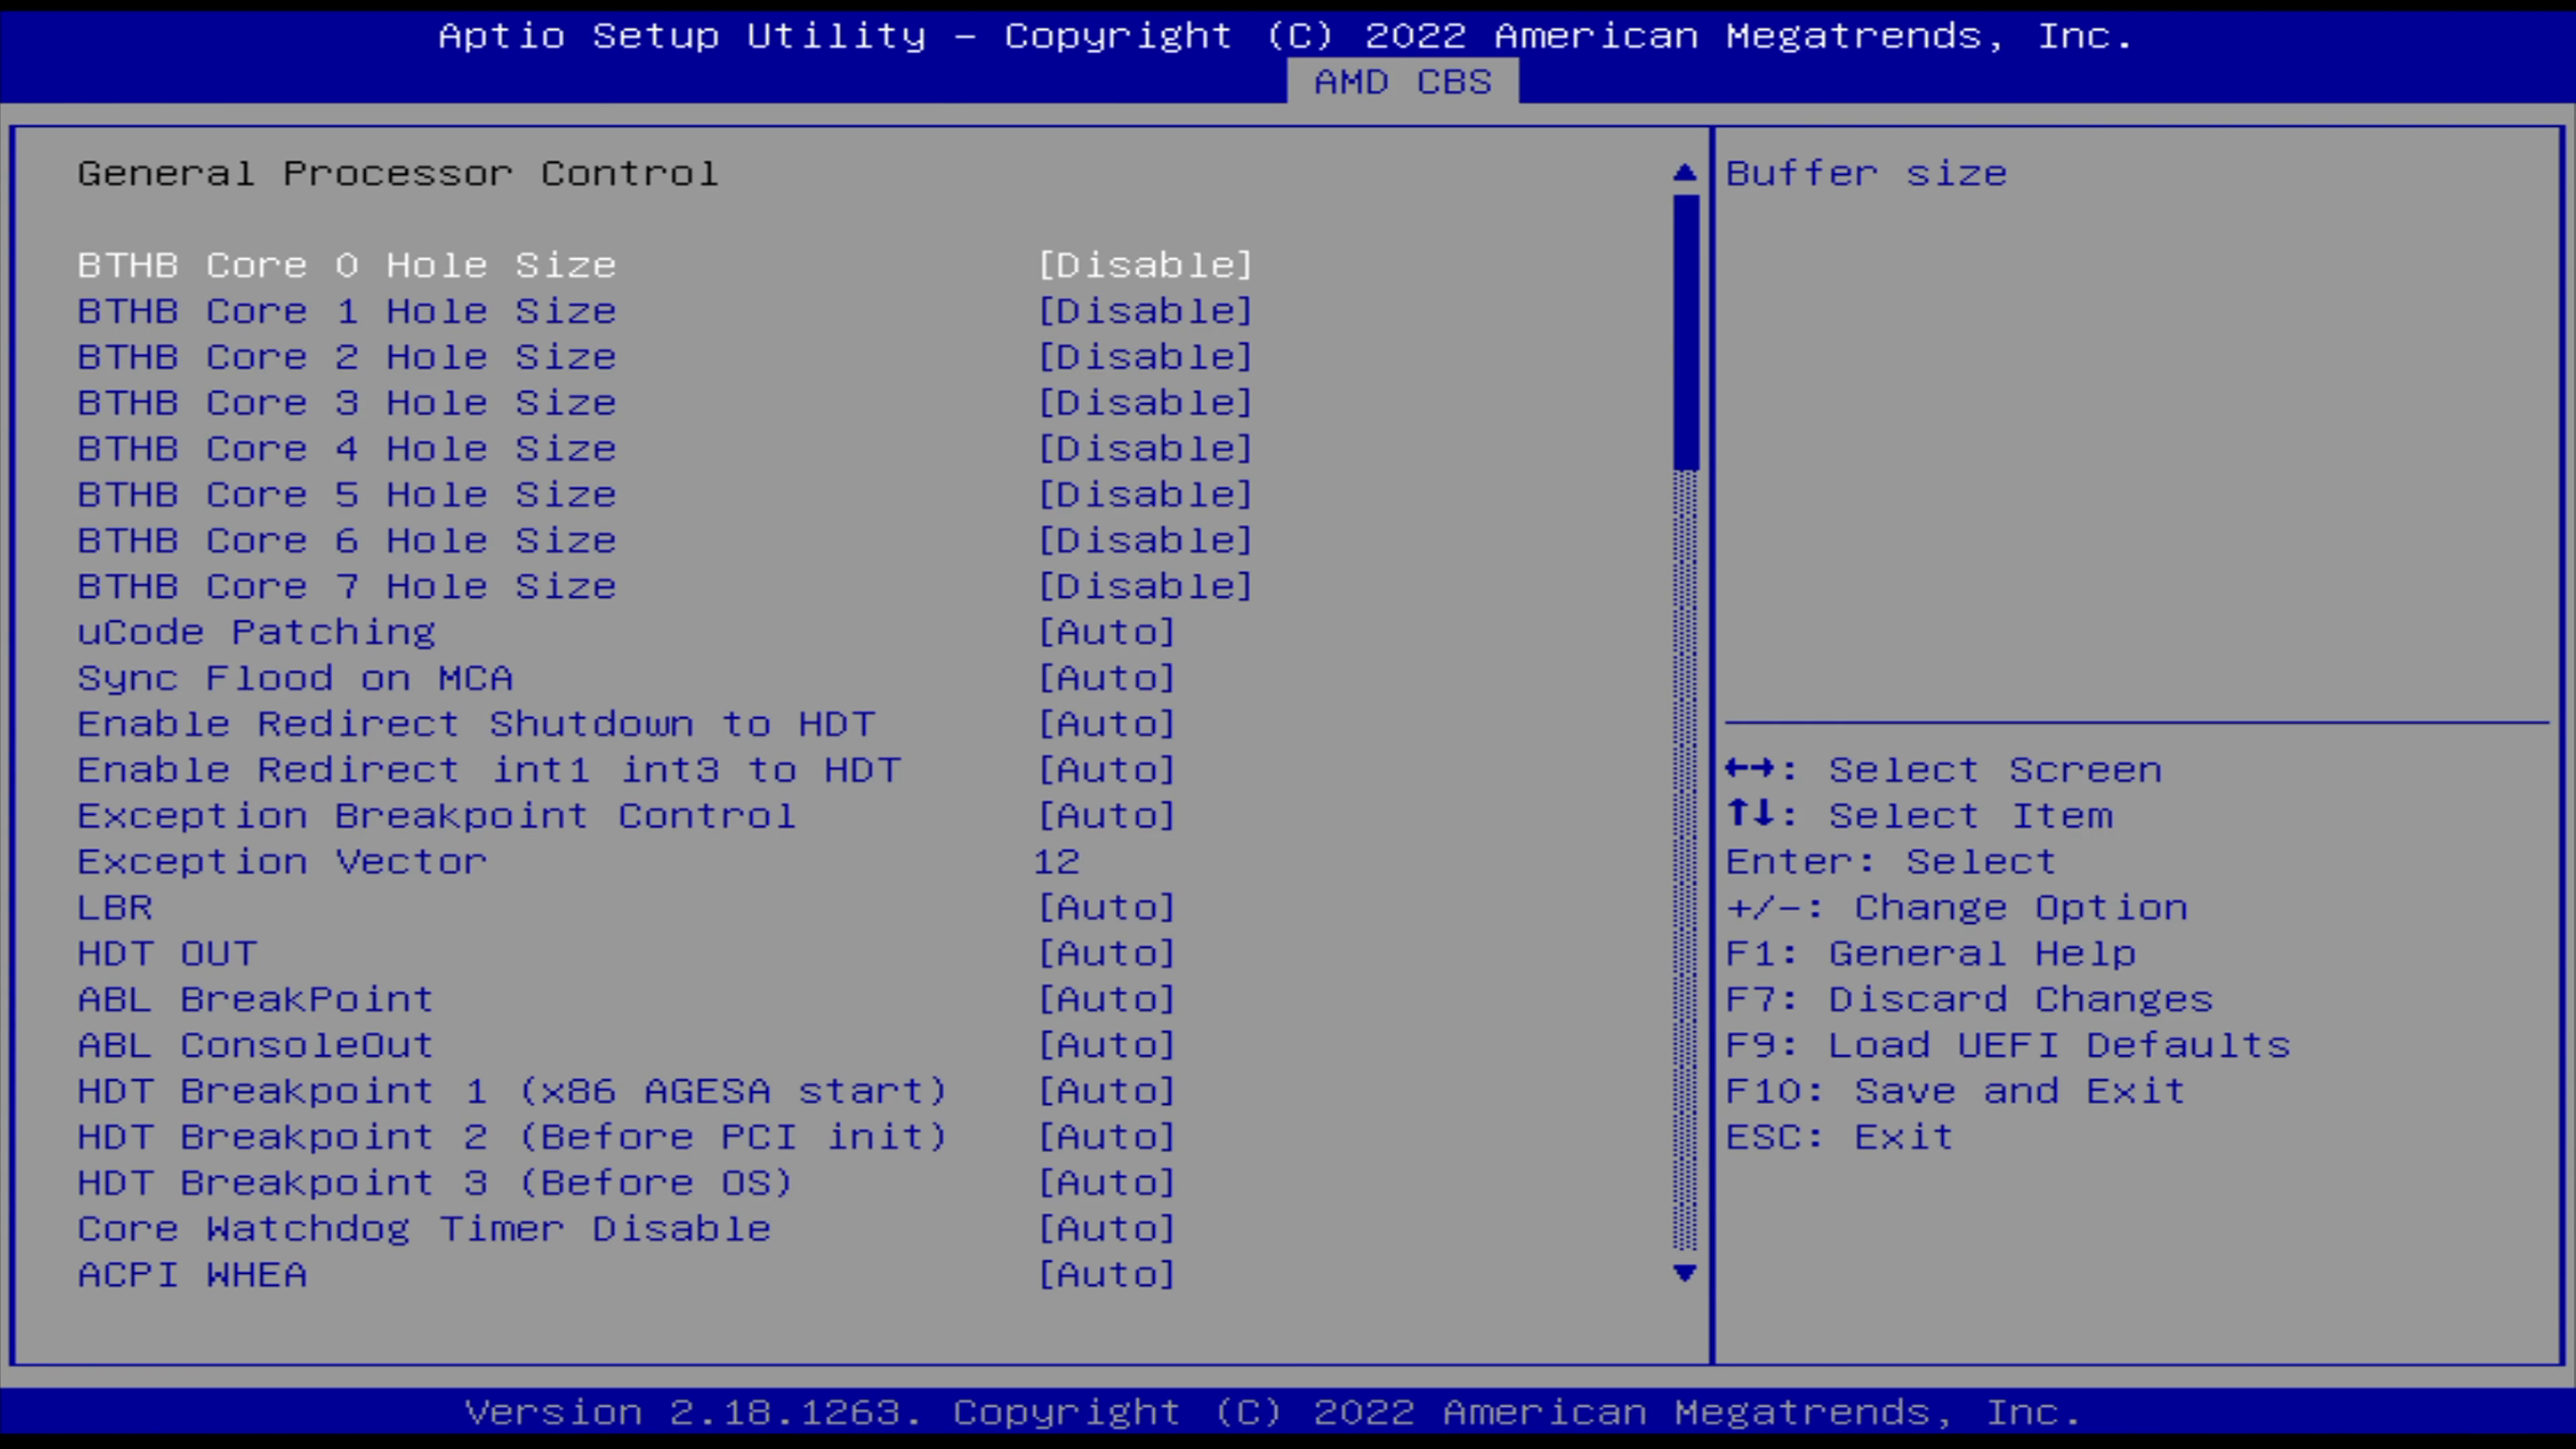Select the BTHB Core 4 Hole Size label
The height and width of the screenshot is (1449, 2576).
[x=347, y=449]
